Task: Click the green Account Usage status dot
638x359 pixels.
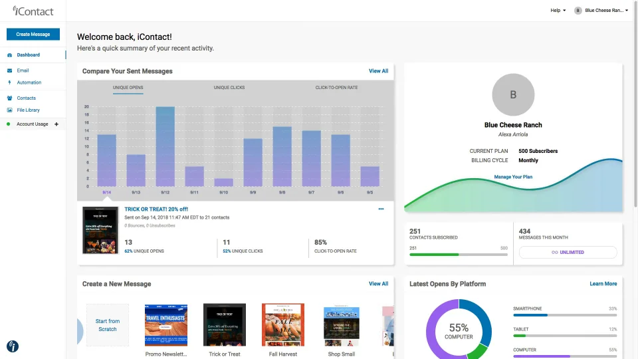Action: [8, 124]
